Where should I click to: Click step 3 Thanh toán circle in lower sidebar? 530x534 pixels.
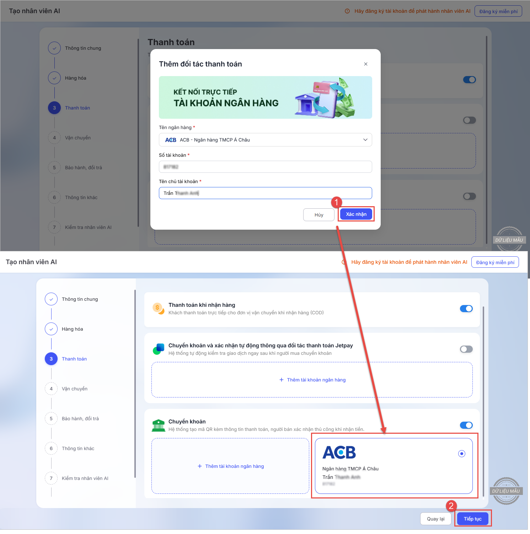pos(51,359)
